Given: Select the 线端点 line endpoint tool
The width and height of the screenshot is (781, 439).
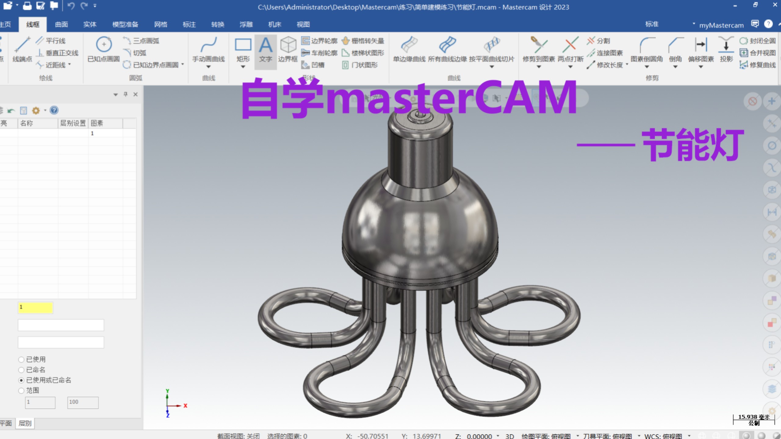Looking at the screenshot, I should point(22,49).
